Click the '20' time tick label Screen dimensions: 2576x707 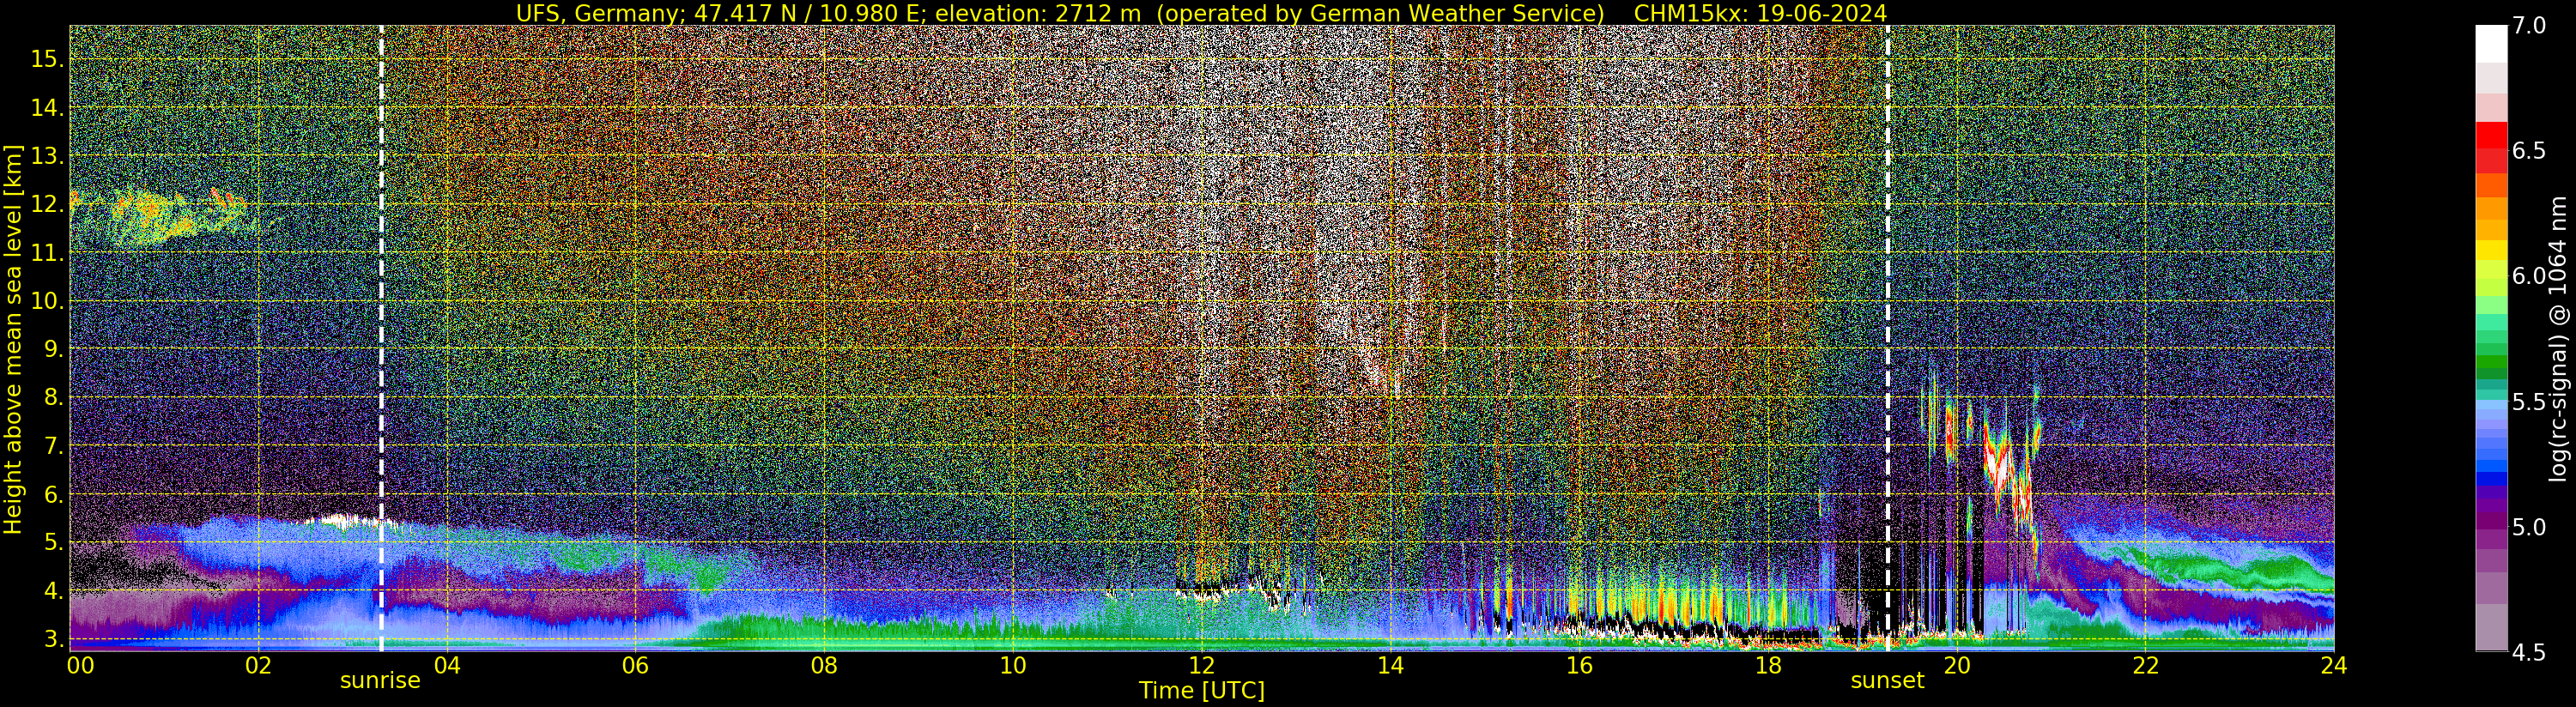coord(1957,666)
